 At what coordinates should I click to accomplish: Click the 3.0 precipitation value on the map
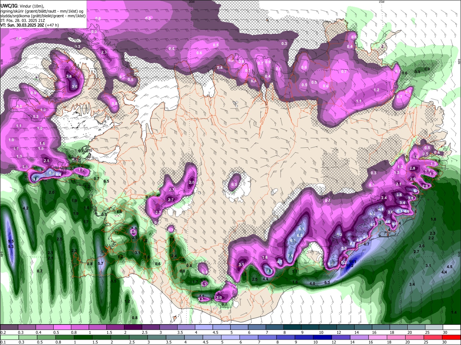[x=219, y=298]
